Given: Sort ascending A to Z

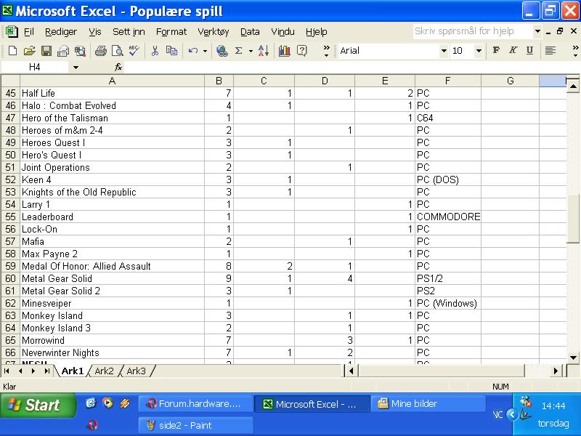Looking at the screenshot, I should pyautogui.click(x=264, y=51).
